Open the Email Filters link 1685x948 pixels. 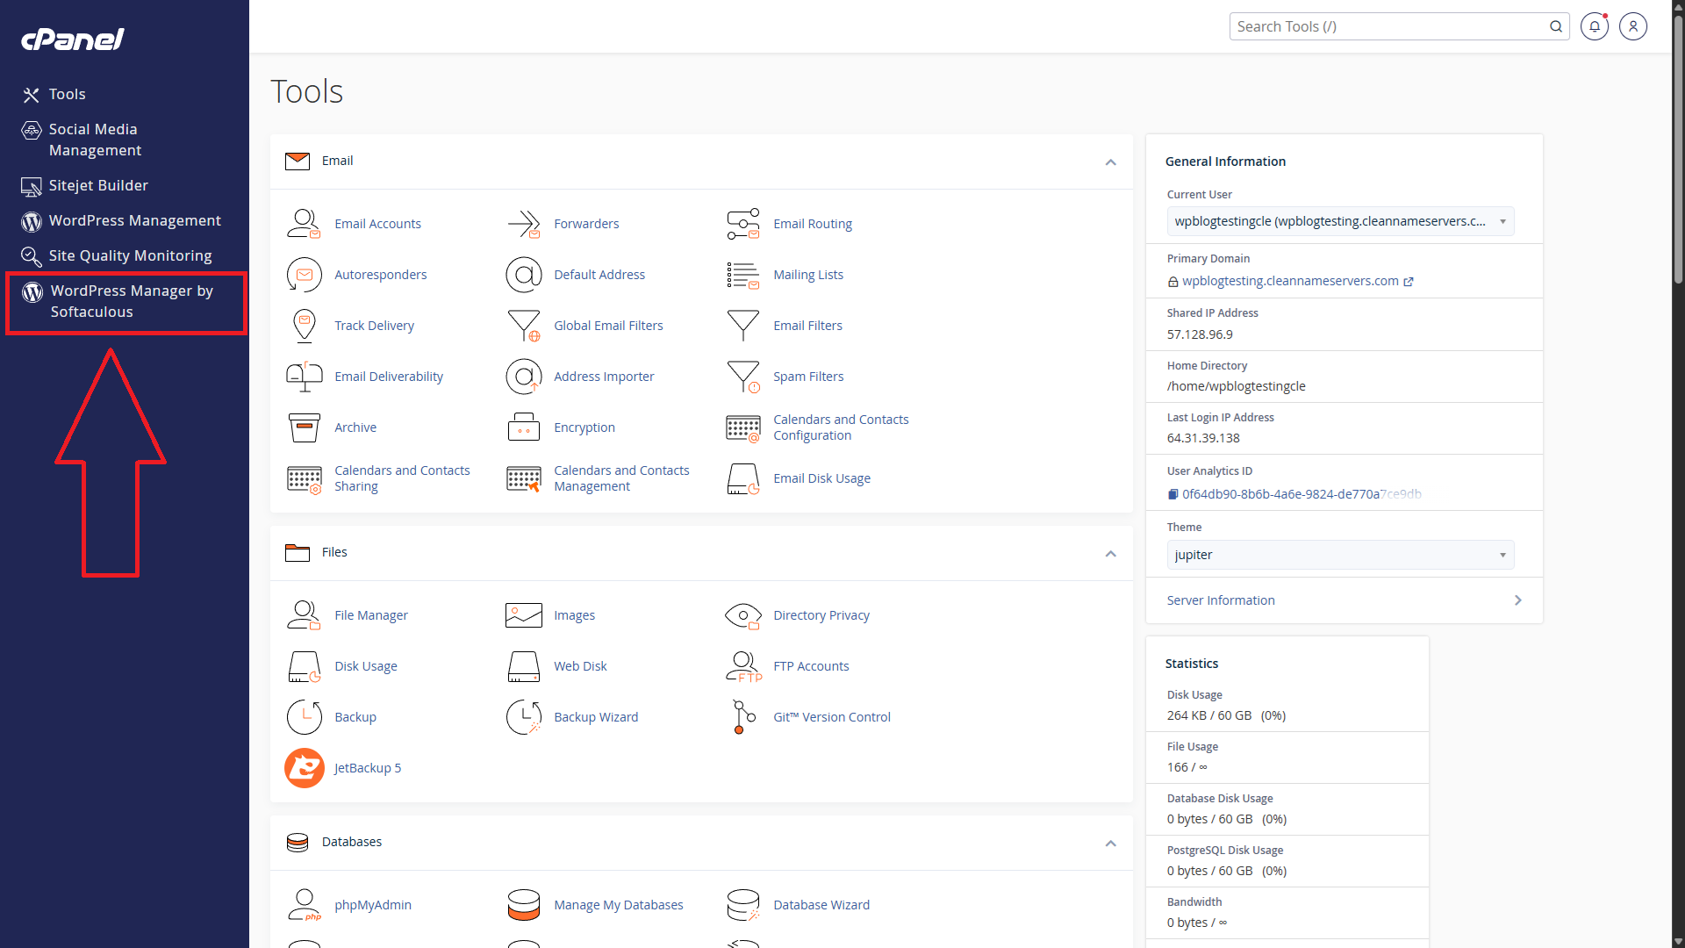[807, 326]
